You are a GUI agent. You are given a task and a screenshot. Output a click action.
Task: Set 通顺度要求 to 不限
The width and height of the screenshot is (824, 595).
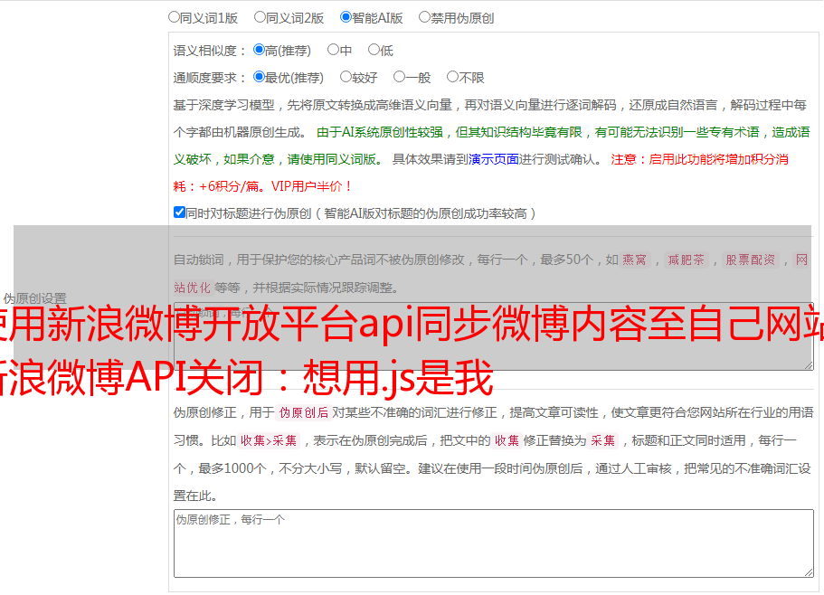(x=452, y=77)
